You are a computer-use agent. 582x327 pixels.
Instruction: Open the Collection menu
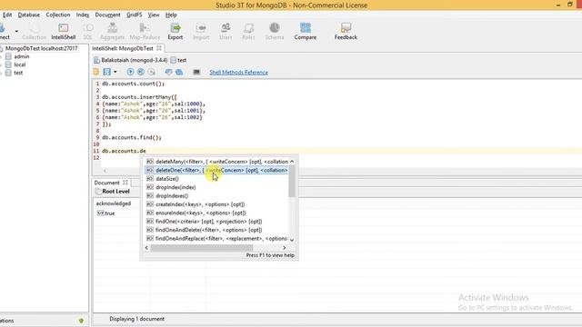click(x=58, y=15)
